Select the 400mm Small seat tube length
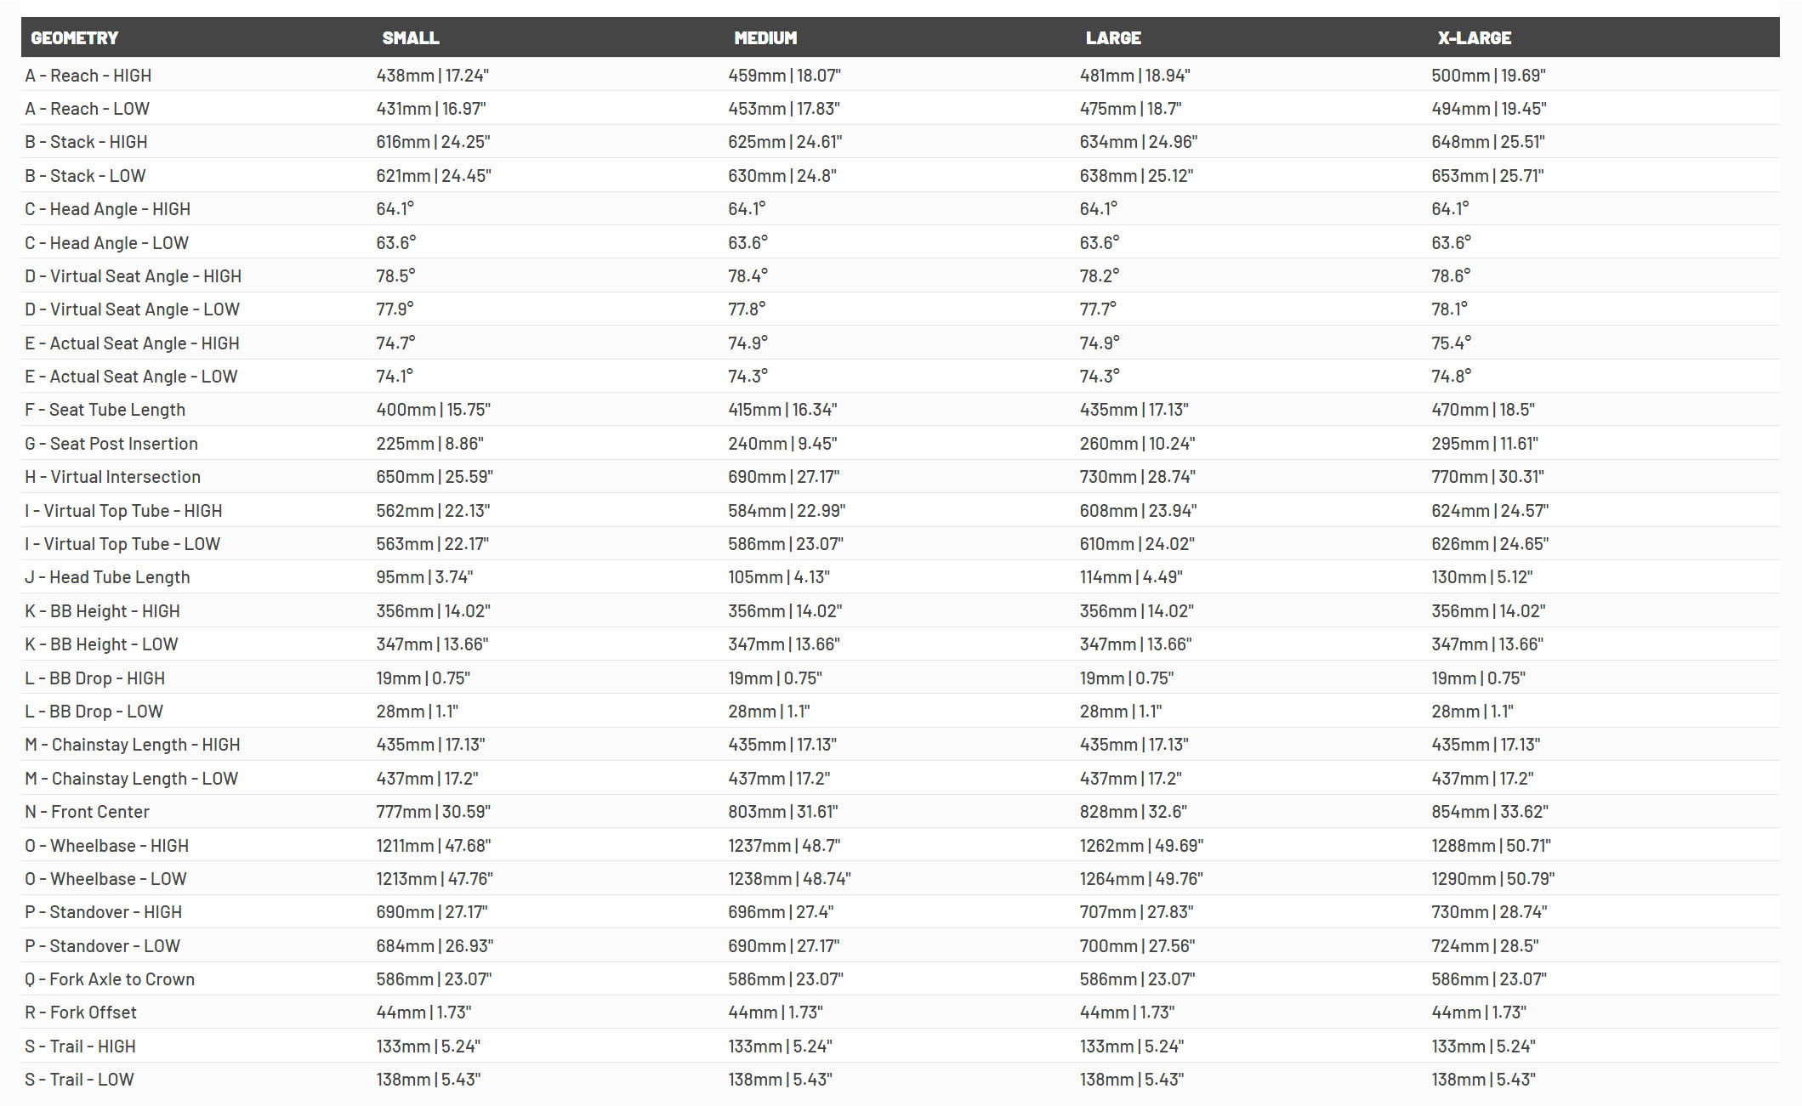Screen dimensions: 1802x1106 pyautogui.click(x=434, y=410)
